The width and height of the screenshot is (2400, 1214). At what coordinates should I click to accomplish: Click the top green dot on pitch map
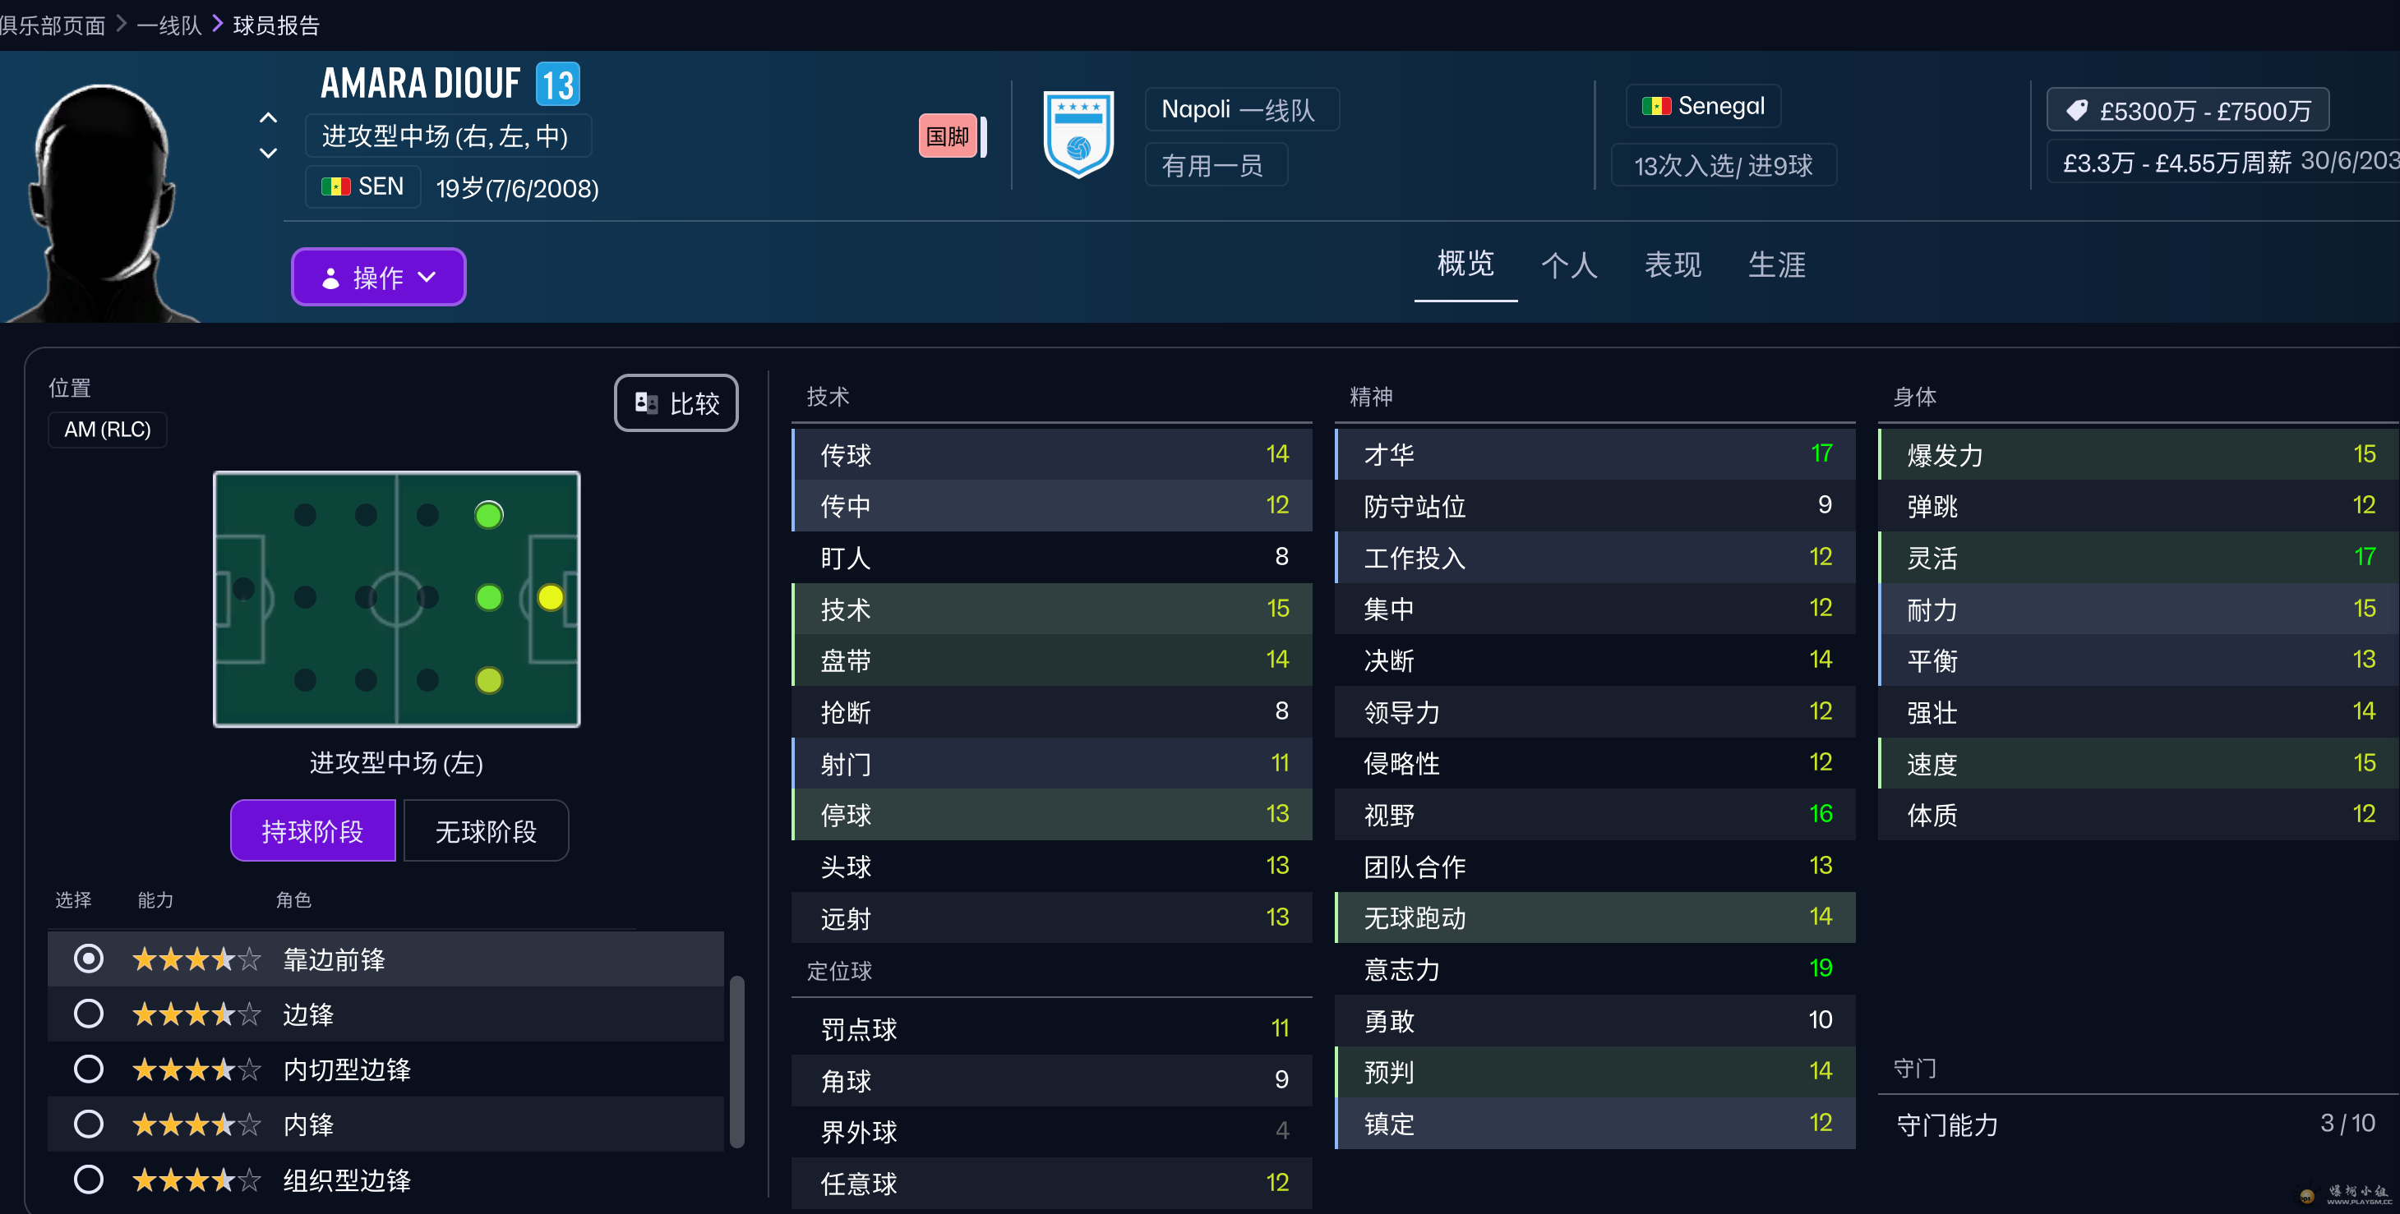click(x=488, y=515)
